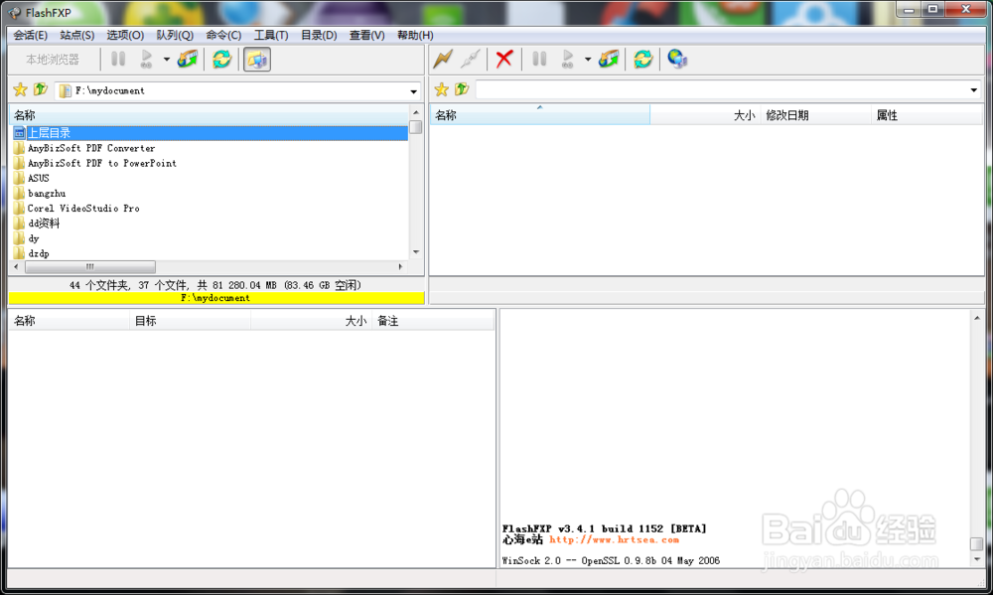Click the queue pane 备注 column header
993x595 pixels.
433,321
